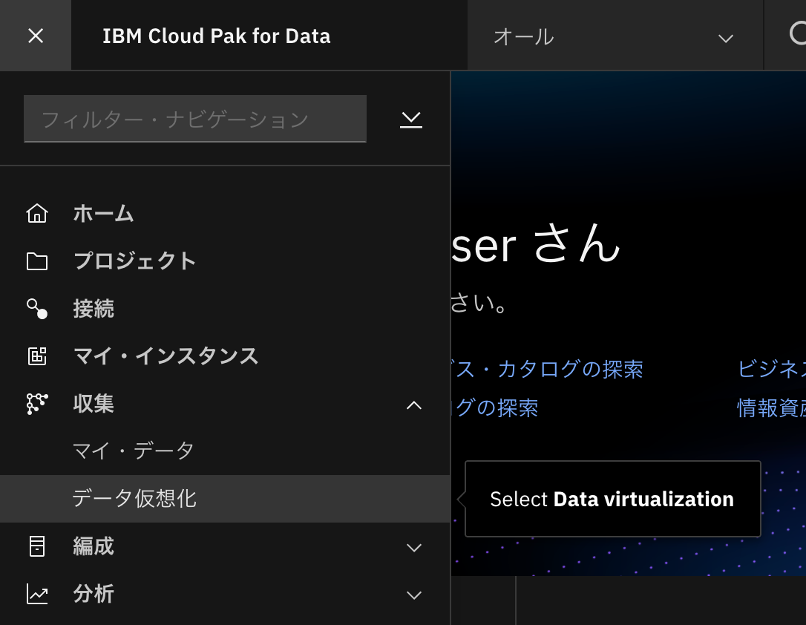Click the My Instances icon

[x=37, y=356]
